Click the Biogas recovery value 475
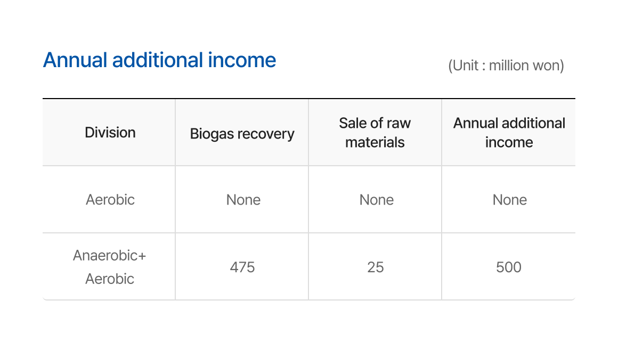The width and height of the screenshot is (618, 341). pos(242,267)
